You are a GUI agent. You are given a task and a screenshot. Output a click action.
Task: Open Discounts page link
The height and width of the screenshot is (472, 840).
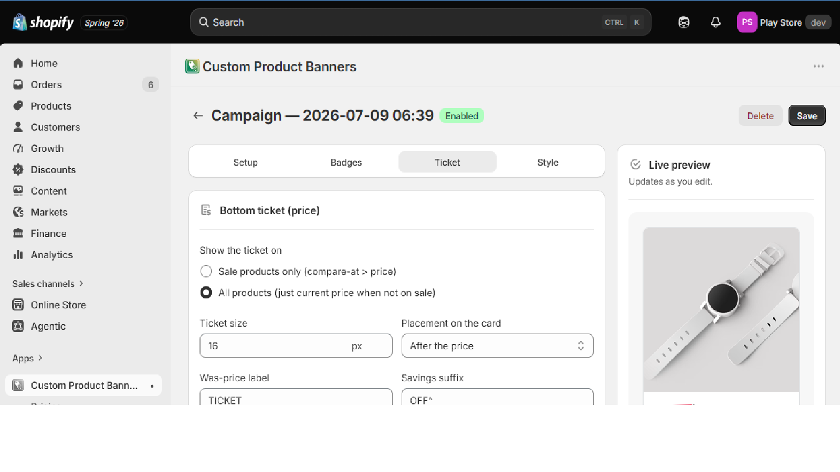click(x=53, y=169)
